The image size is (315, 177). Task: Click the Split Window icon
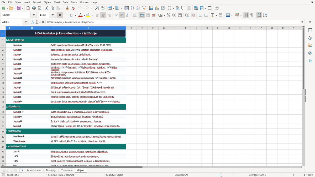tap(209, 8)
